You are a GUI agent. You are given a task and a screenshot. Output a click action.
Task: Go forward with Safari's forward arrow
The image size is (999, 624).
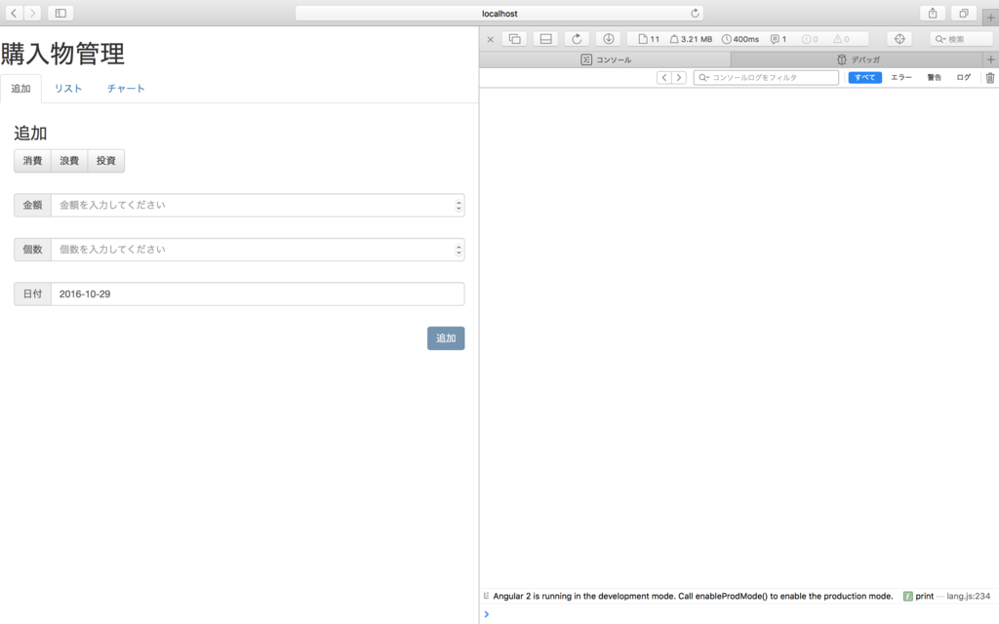tap(32, 13)
